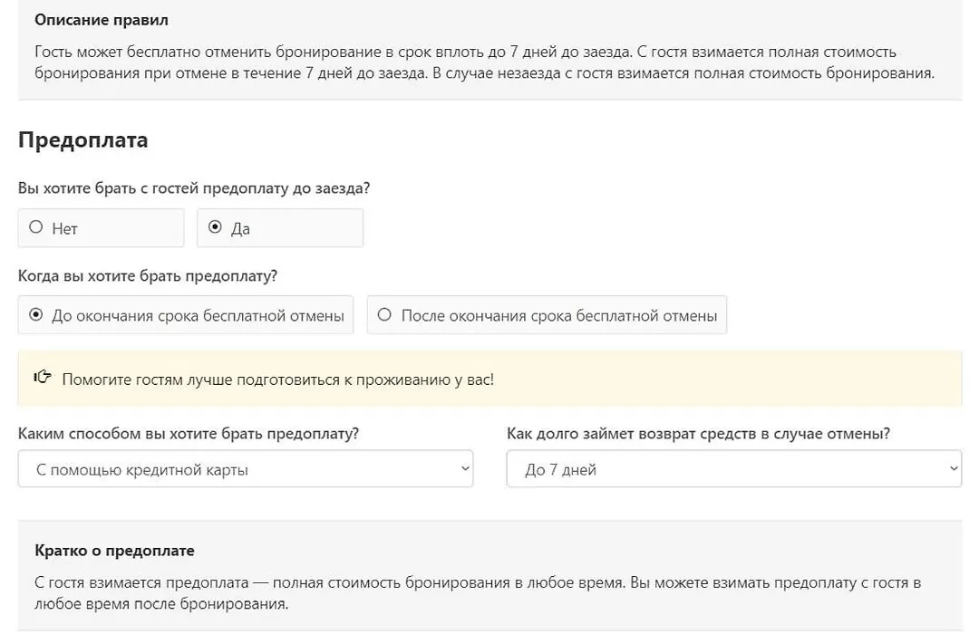Click the "Описание правил" heading

(x=102, y=20)
